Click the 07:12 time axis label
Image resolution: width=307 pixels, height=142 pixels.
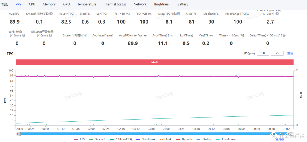(x=286, y=129)
